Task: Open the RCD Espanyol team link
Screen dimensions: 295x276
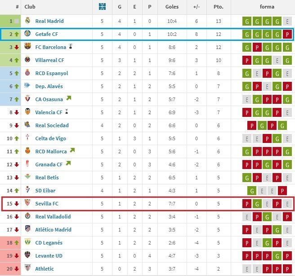Action: 51,73
